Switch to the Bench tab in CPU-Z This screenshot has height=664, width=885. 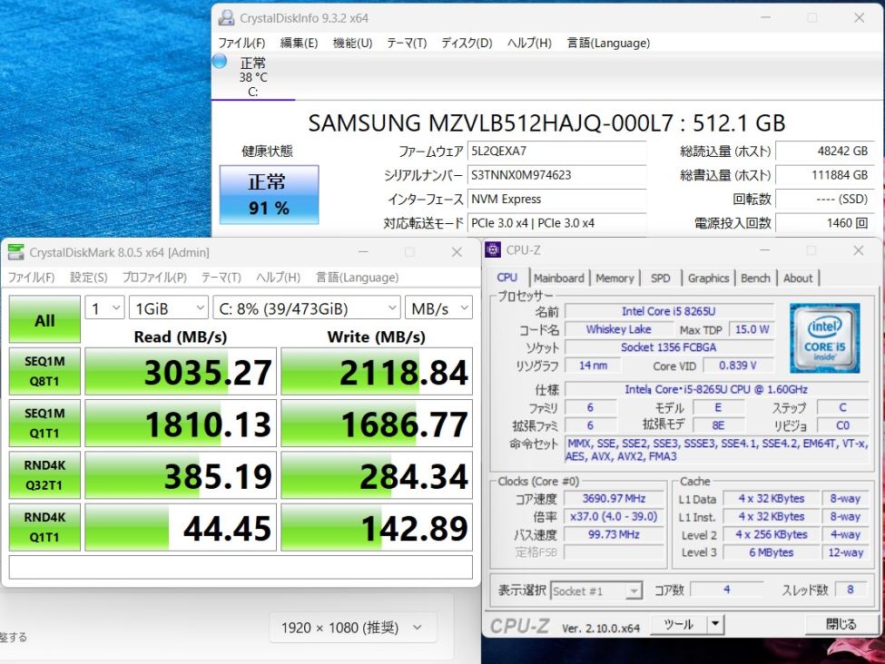(x=755, y=278)
